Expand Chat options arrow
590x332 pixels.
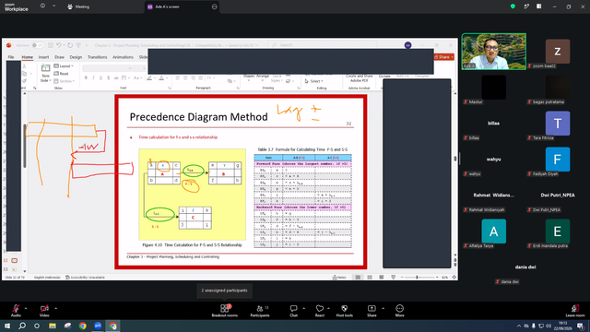tap(303, 308)
